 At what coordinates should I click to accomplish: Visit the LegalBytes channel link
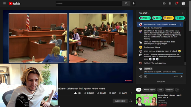tap(161, 100)
